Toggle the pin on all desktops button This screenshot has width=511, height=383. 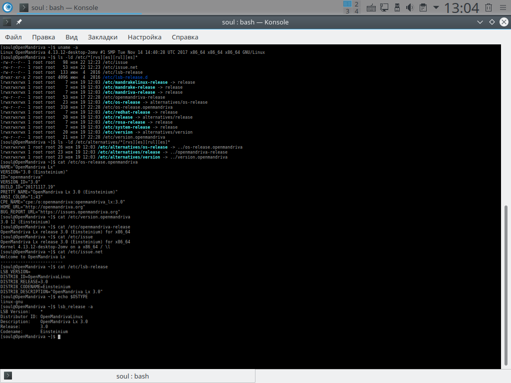point(19,22)
